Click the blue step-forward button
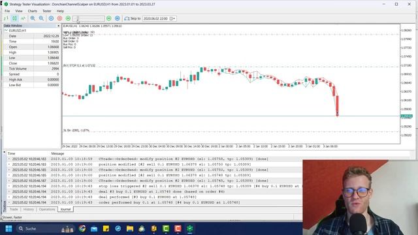Viewport: 418px width, 235px height. (118, 18)
